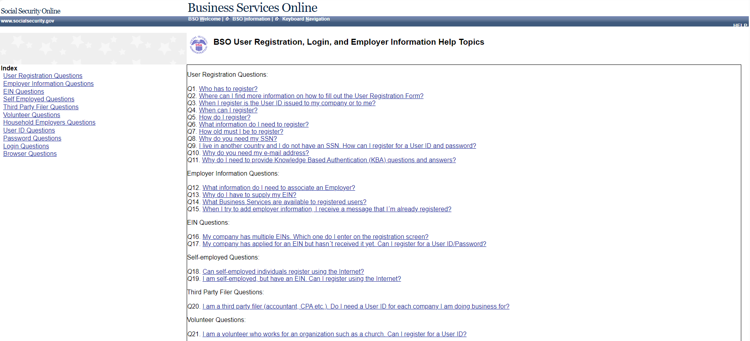Click the Social Security Administration seal logo

point(199,45)
